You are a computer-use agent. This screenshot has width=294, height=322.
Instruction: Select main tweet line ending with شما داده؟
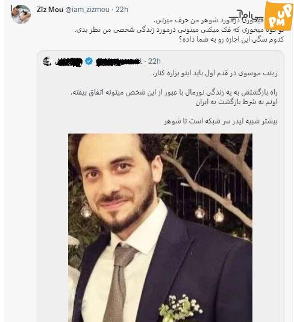tap(231, 40)
